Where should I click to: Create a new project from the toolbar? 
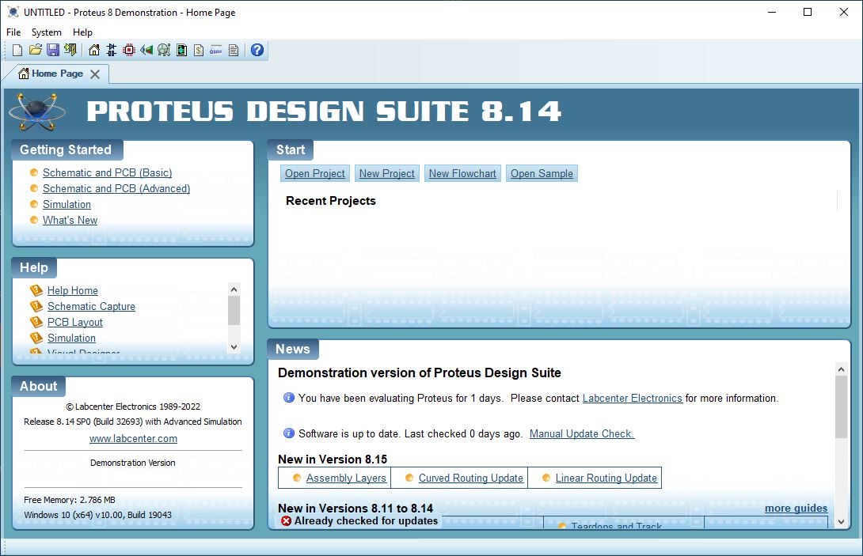point(17,51)
